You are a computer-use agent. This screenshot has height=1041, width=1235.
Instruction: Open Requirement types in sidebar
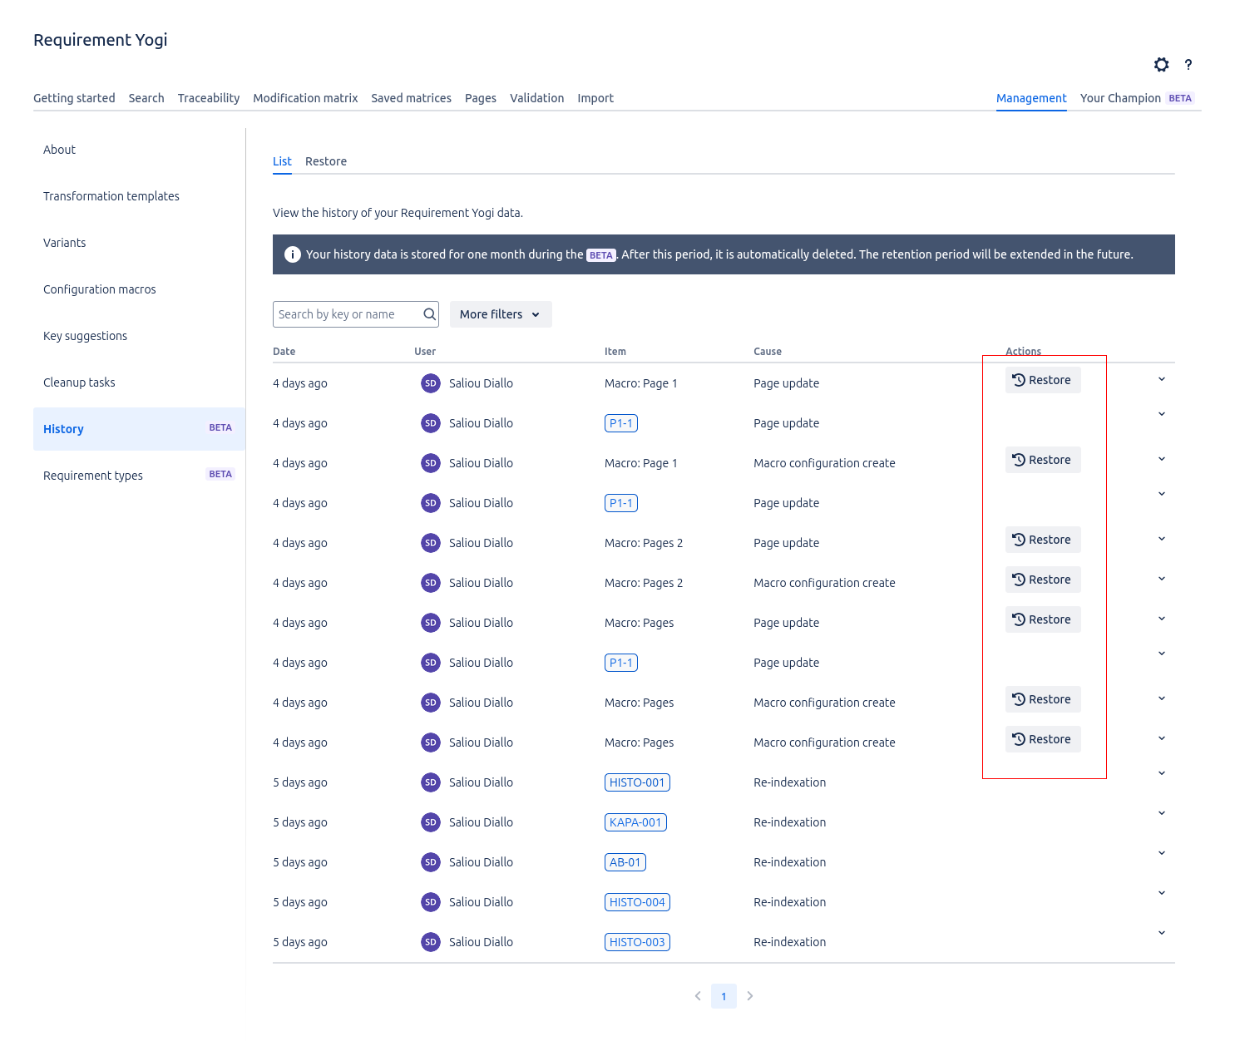tap(93, 476)
